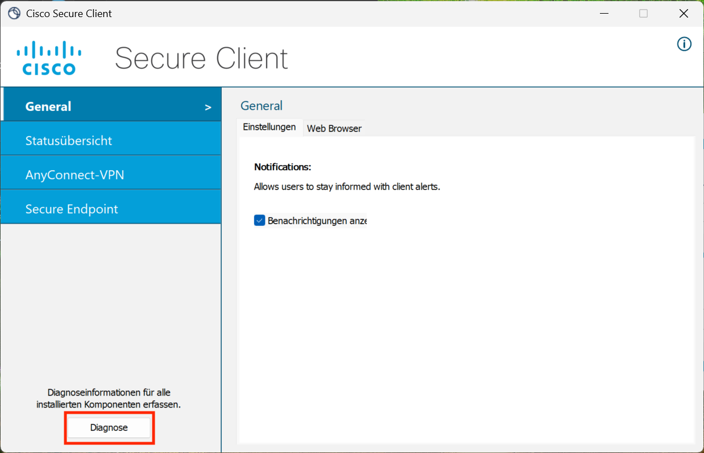Screen dimensions: 704x453
Task: Open the AnyConnect-VPN section
Action: click(x=74, y=175)
